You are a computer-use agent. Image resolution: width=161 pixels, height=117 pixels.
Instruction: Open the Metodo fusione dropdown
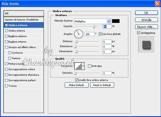click(92, 21)
